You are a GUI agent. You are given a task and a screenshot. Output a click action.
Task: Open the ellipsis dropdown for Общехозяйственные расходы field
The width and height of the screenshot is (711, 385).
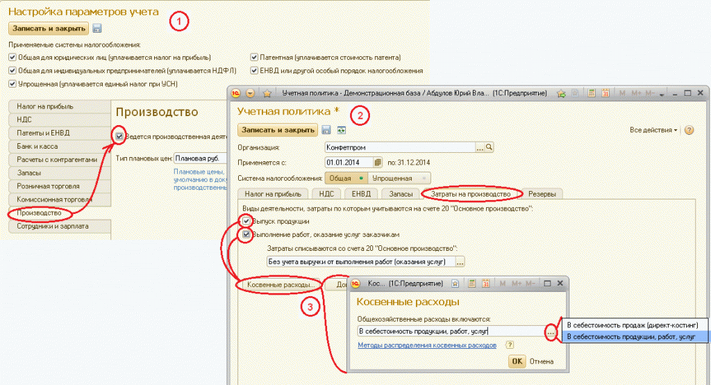click(551, 332)
